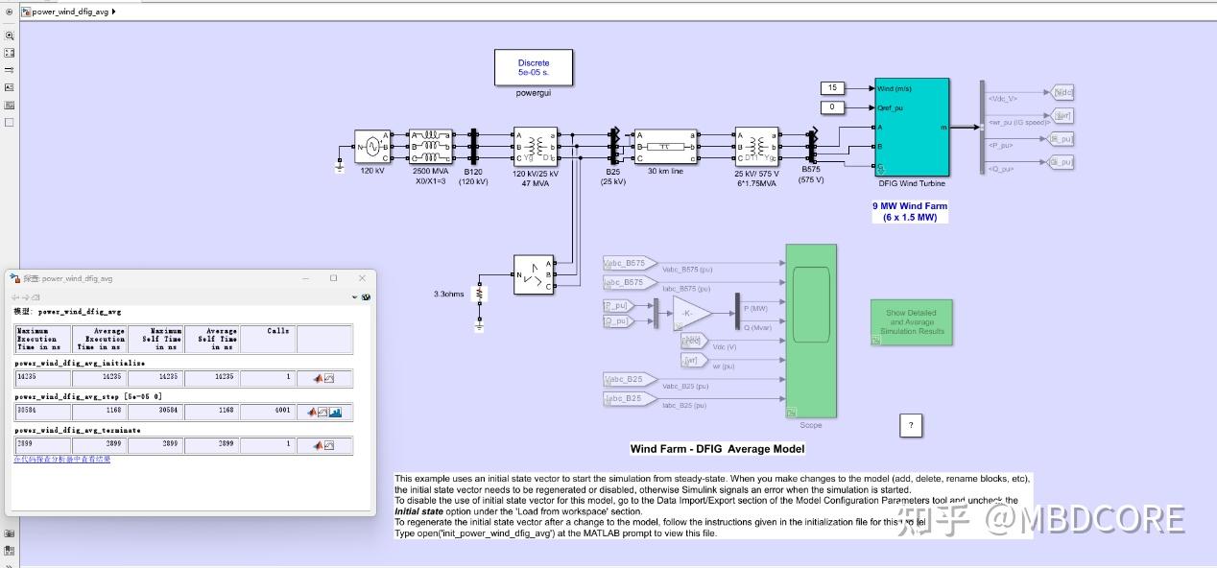Click the find binoculars icon in profiler
The image size is (1217, 568).
pyautogui.click(x=365, y=297)
